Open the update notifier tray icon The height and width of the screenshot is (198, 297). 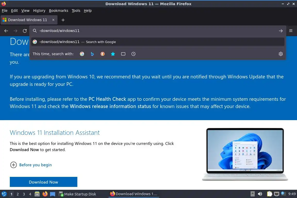tap(283, 193)
